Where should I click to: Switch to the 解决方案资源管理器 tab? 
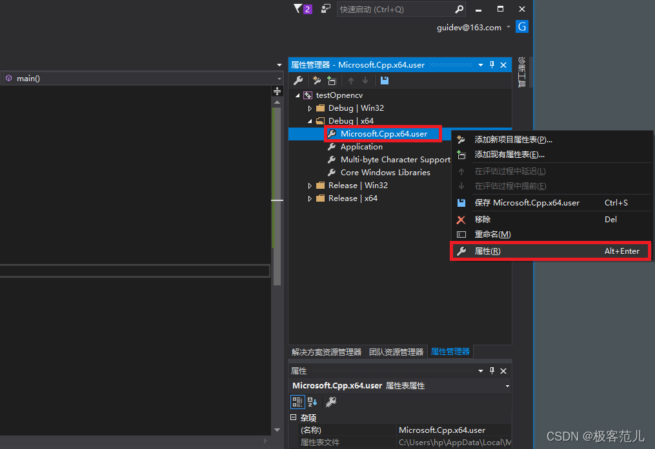tap(326, 351)
